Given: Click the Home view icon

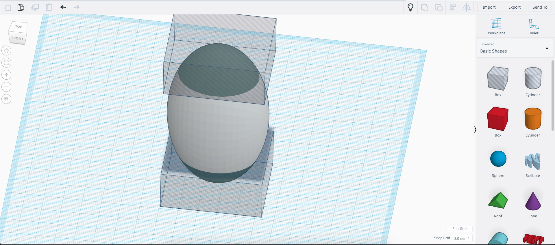Looking at the screenshot, I should pos(6,51).
